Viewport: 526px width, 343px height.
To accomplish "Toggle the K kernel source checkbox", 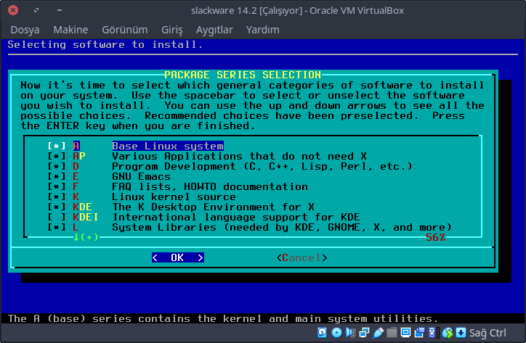I will [x=57, y=197].
